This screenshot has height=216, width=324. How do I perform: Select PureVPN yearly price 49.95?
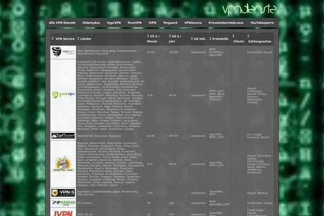tap(173, 96)
